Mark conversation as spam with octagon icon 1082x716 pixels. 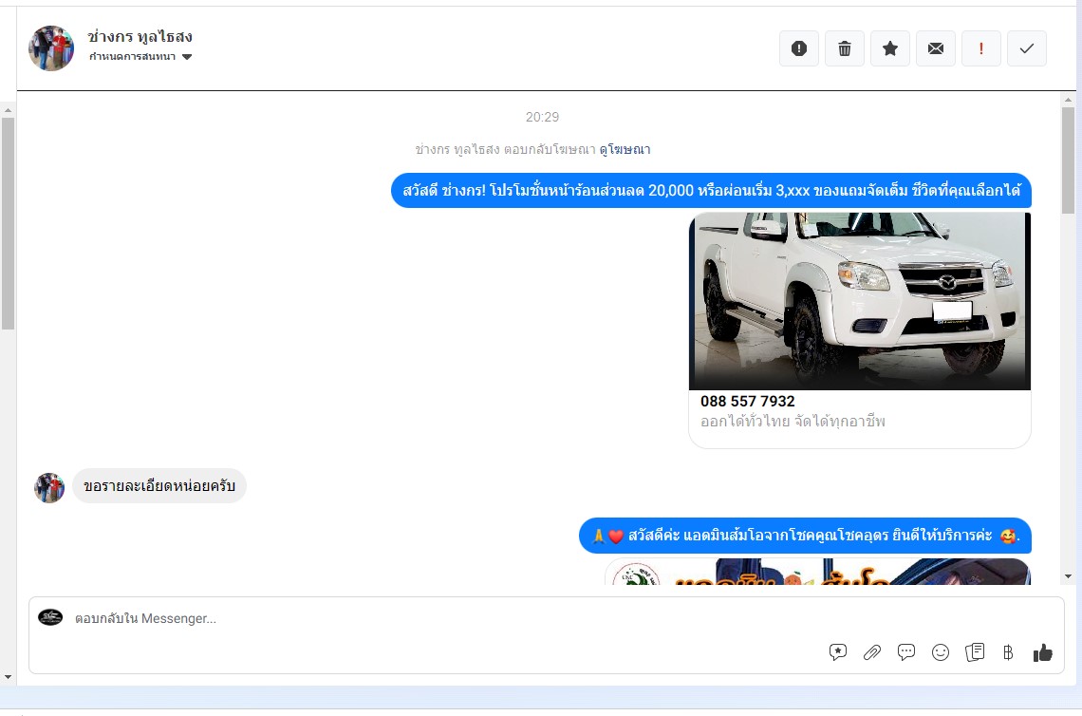(798, 48)
